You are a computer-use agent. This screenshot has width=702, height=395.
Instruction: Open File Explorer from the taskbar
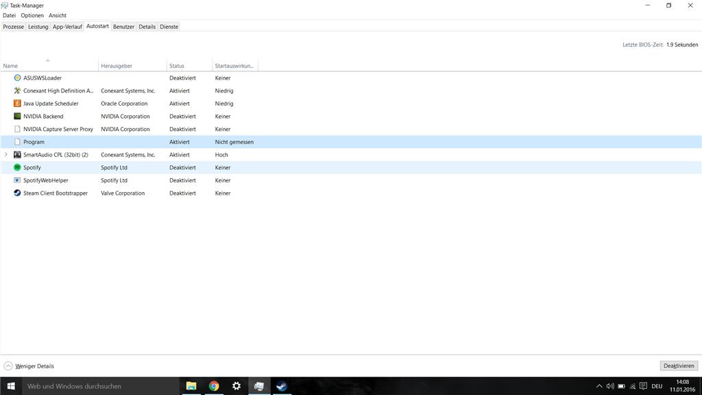click(x=191, y=386)
